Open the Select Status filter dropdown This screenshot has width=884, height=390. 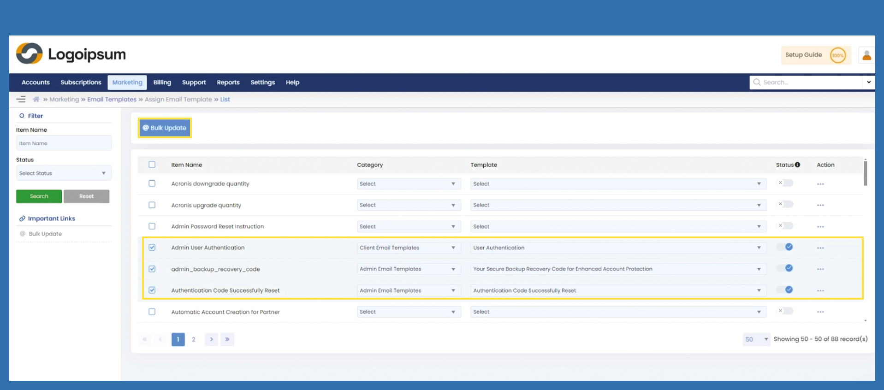(64, 173)
